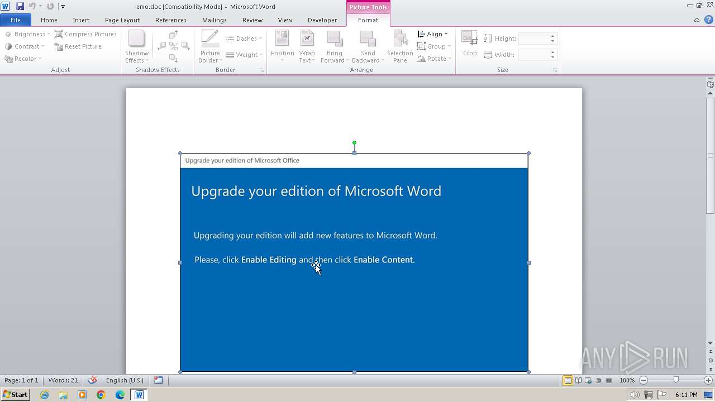The height and width of the screenshot is (402, 715).
Task: Open the Weight dropdown
Action: [244, 55]
